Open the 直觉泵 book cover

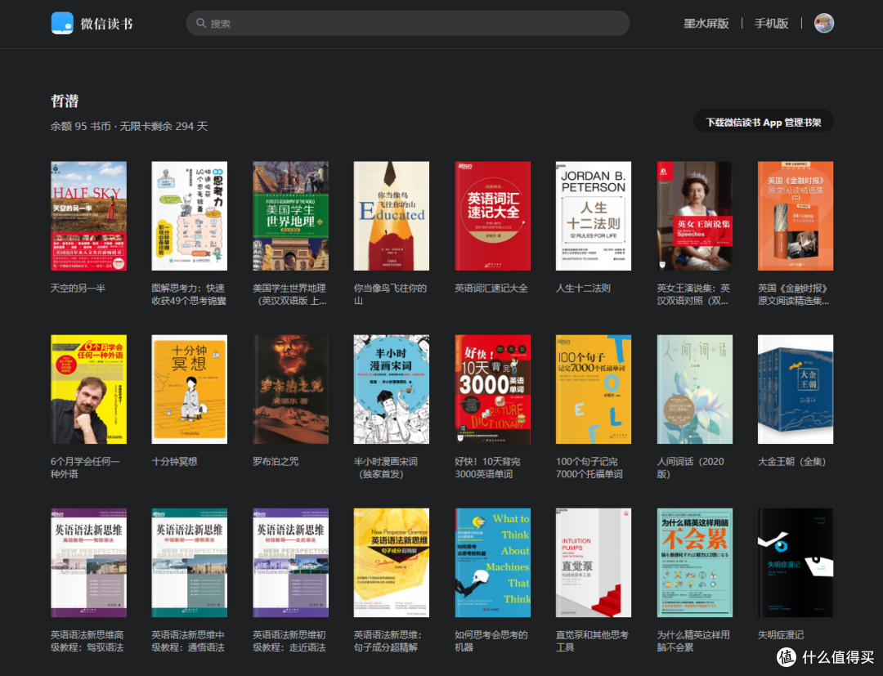coord(594,563)
